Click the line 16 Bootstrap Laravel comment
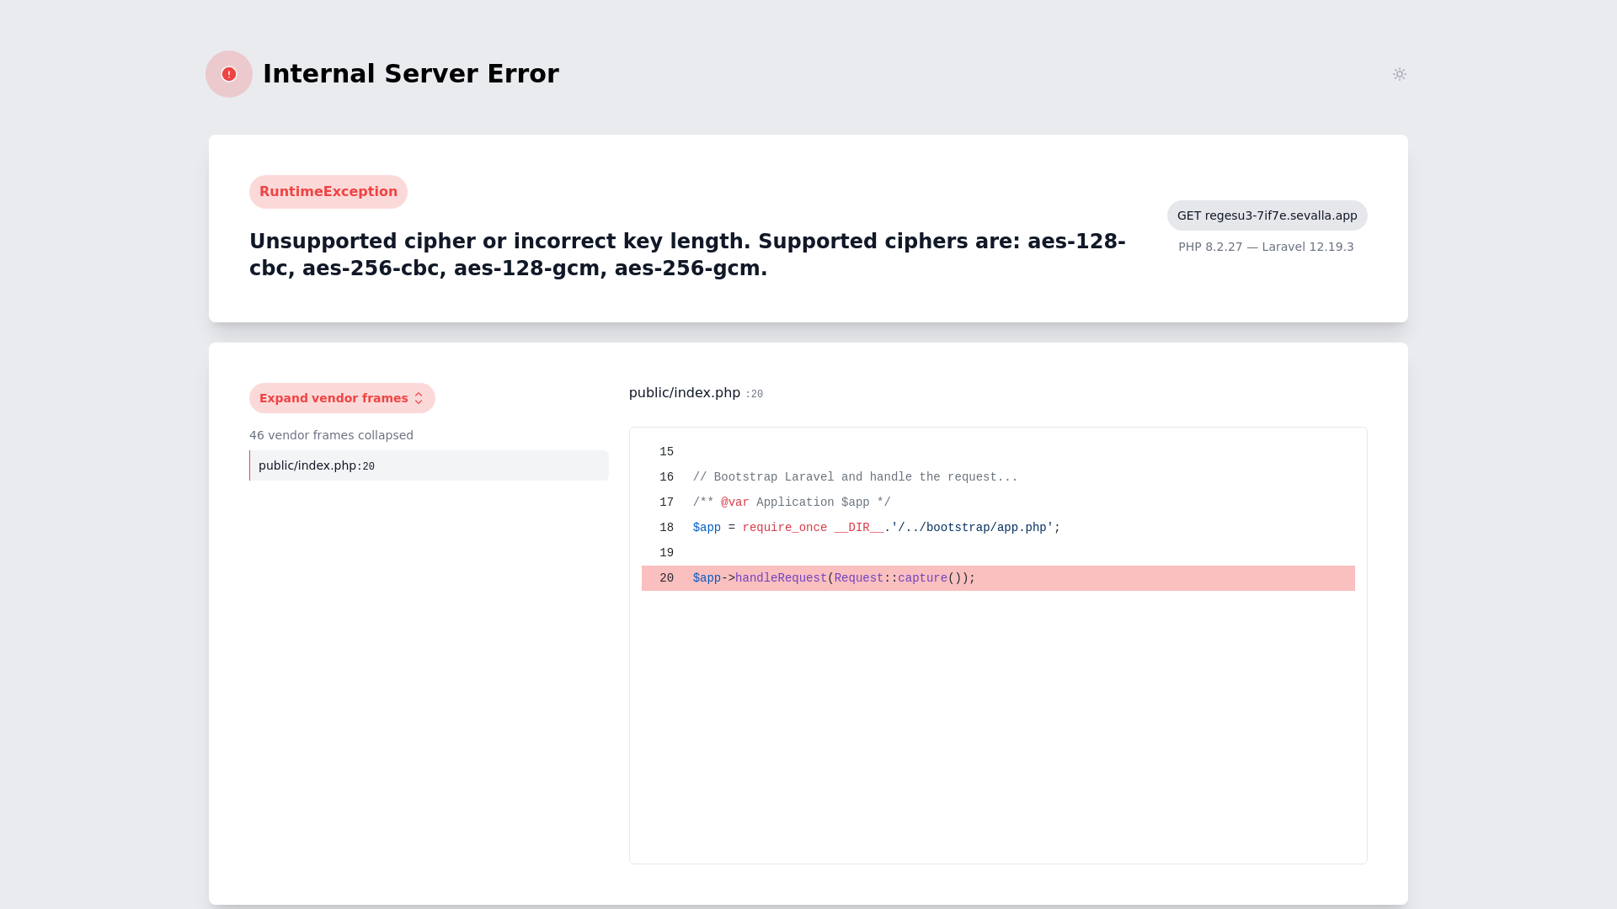The width and height of the screenshot is (1617, 909). coord(855,477)
